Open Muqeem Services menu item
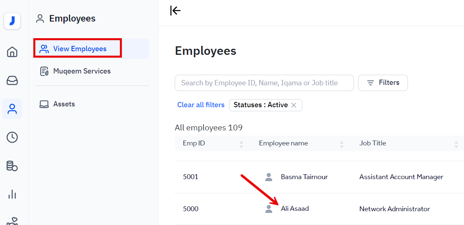The width and height of the screenshot is (464, 225). coord(82,71)
